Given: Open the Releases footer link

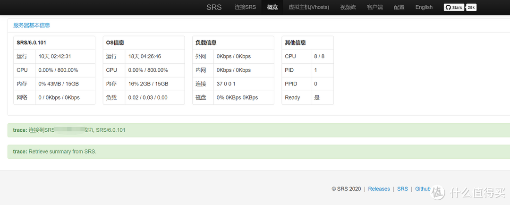Looking at the screenshot, I should [379, 189].
